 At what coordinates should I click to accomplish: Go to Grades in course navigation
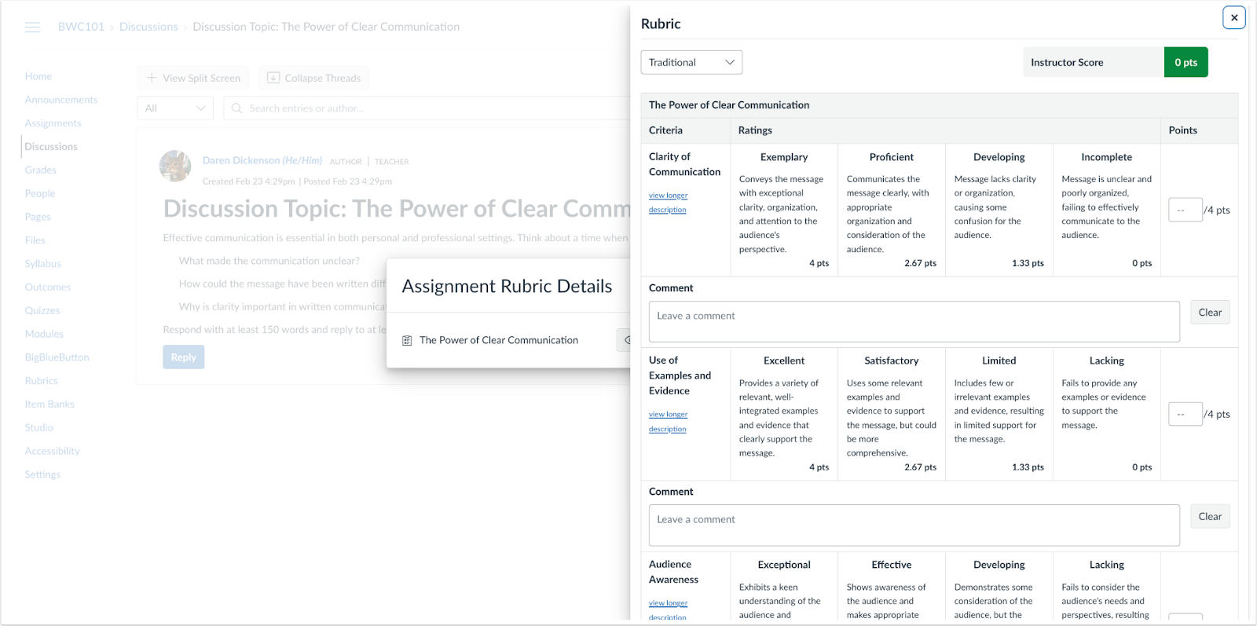(40, 170)
